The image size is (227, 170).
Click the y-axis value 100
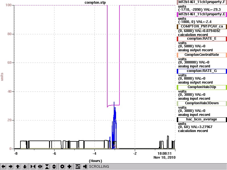(9, 5)
